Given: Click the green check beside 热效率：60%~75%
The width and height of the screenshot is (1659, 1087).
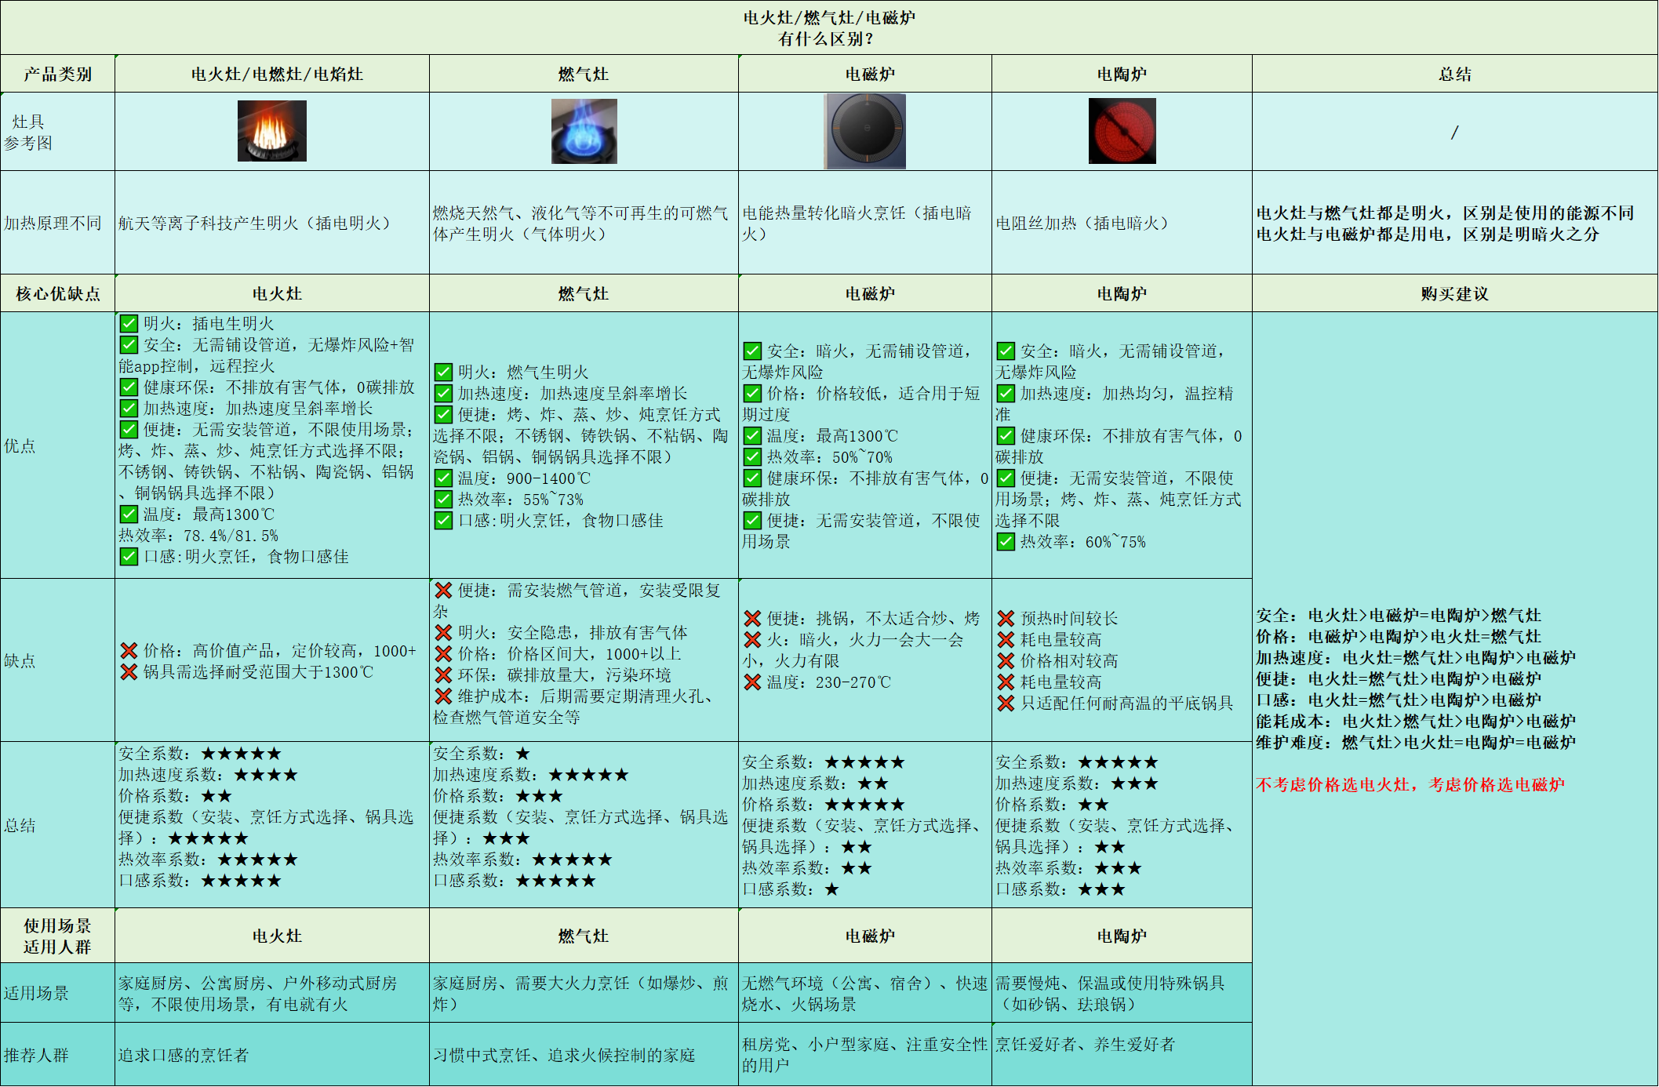Looking at the screenshot, I should 1006,541.
